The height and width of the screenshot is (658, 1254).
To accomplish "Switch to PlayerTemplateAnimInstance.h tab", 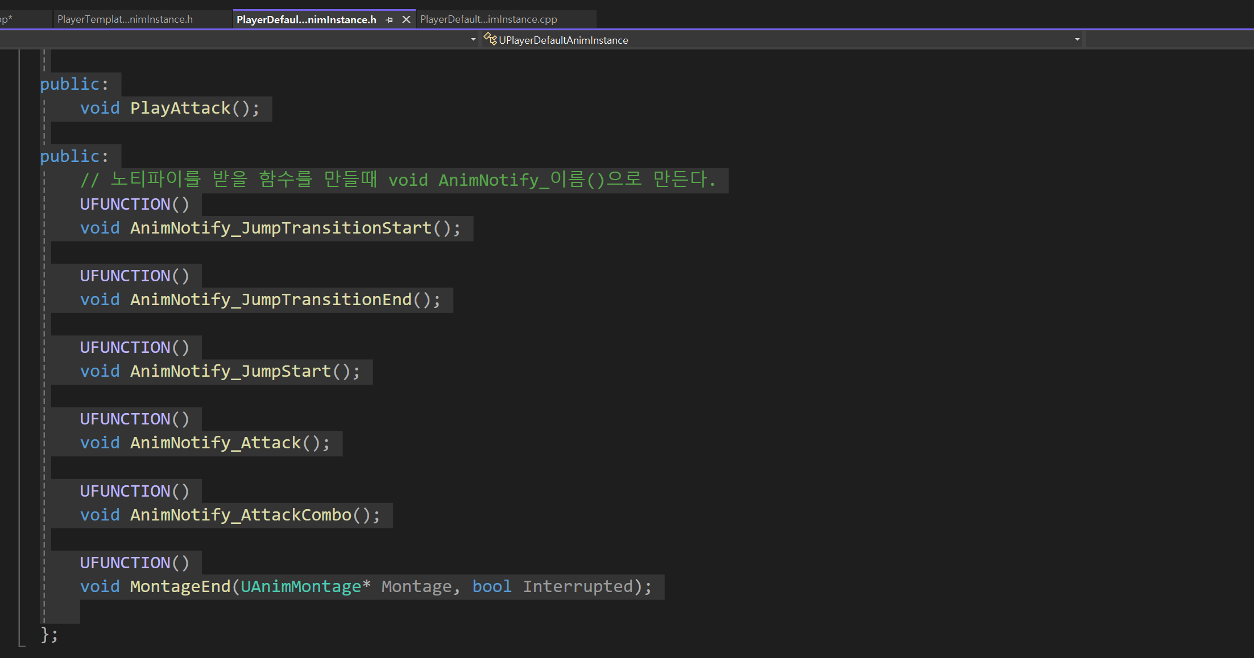I will point(125,19).
